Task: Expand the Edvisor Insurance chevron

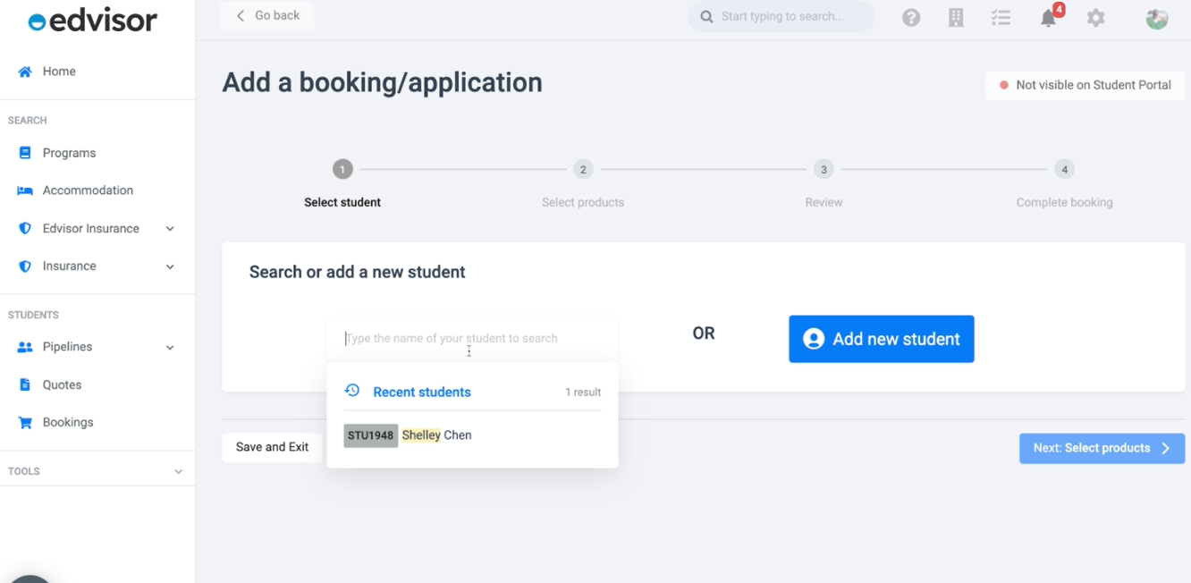Action: click(170, 229)
